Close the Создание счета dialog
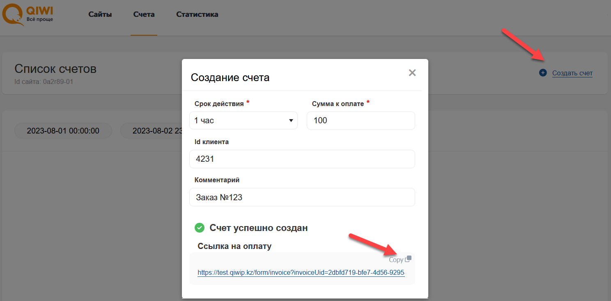Viewport: 611px width, 301px height. pos(412,73)
